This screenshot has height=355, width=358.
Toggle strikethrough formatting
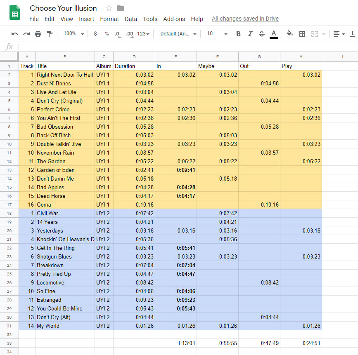261,34
